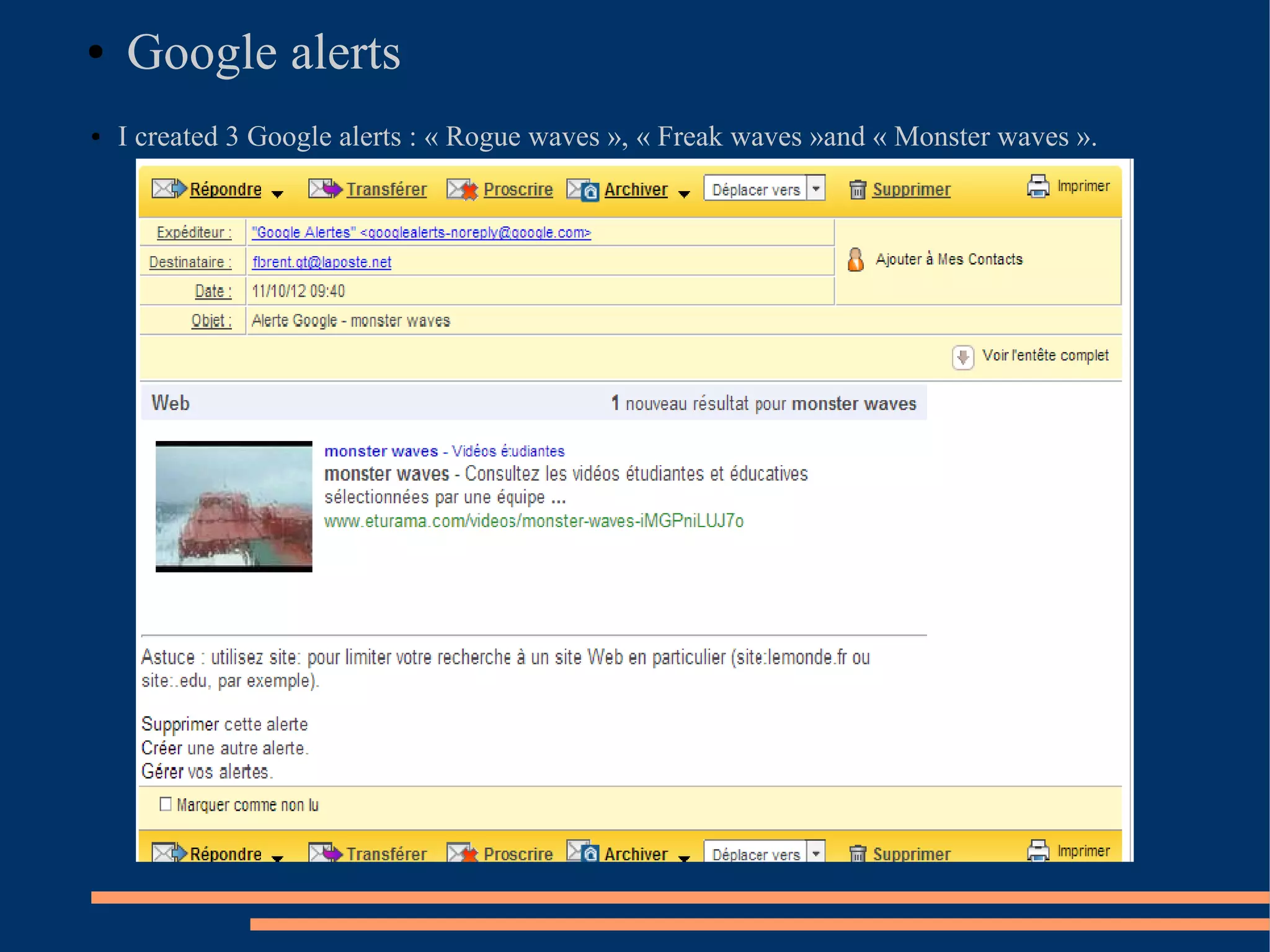The width and height of the screenshot is (1270, 952).
Task: Click the Supprimer trash can icon at top
Action: [x=858, y=189]
